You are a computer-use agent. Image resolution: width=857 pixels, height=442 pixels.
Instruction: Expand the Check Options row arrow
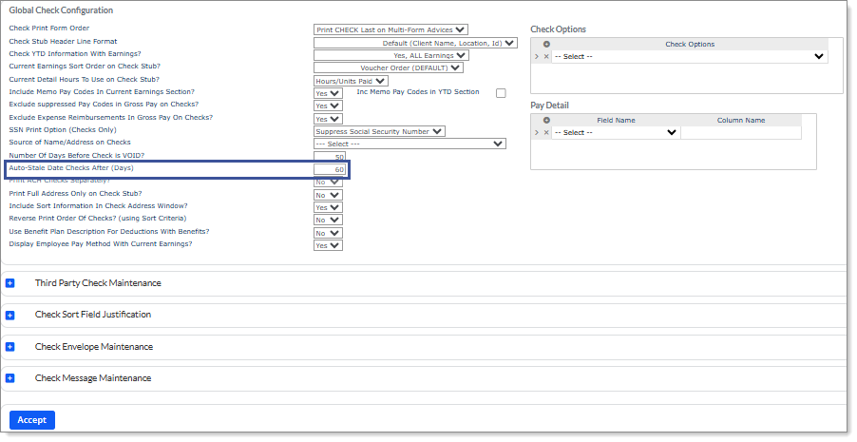(x=537, y=57)
